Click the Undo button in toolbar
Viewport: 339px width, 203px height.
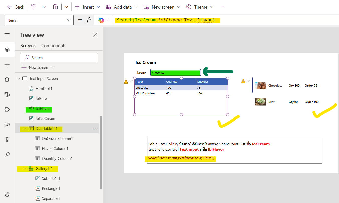pyautogui.click(x=33, y=7)
